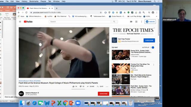Open the People menu
The image size is (191, 107).
tap(43, 1)
